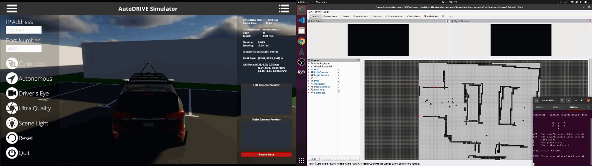
Task: Open the AutoDRIVE left hamburger menu
Action: point(12,9)
